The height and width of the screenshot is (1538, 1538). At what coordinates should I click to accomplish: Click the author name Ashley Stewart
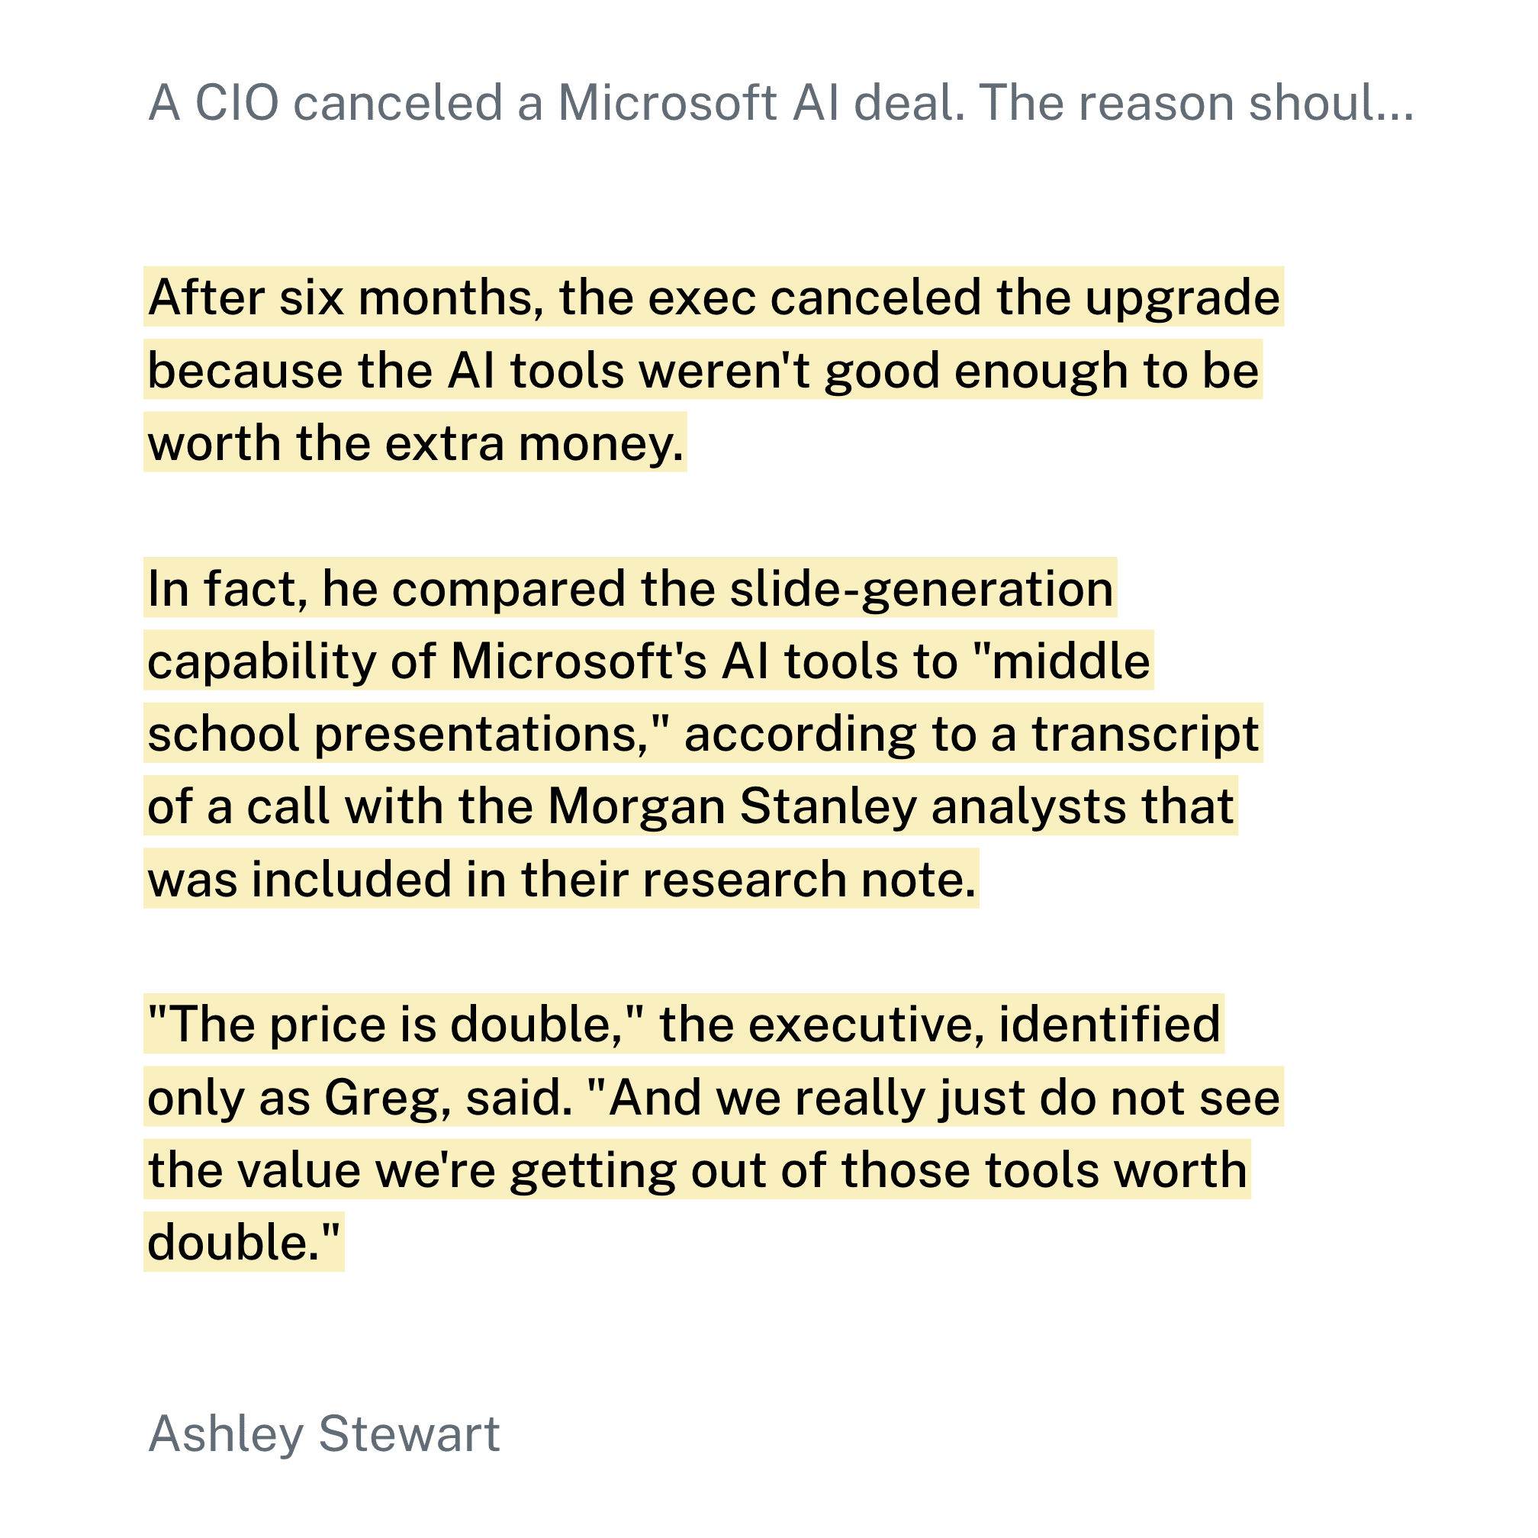point(324,1433)
